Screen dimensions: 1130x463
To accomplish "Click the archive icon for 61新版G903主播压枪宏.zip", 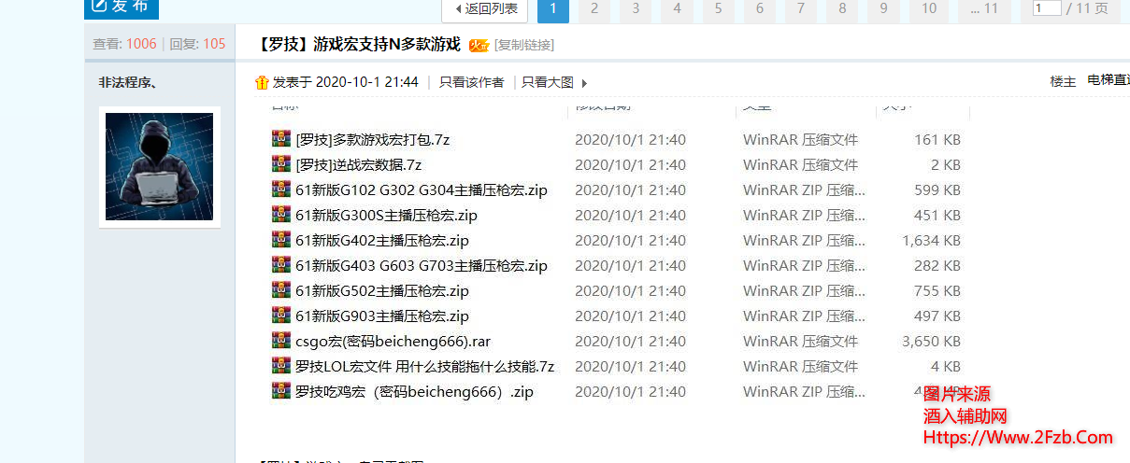I will (281, 315).
